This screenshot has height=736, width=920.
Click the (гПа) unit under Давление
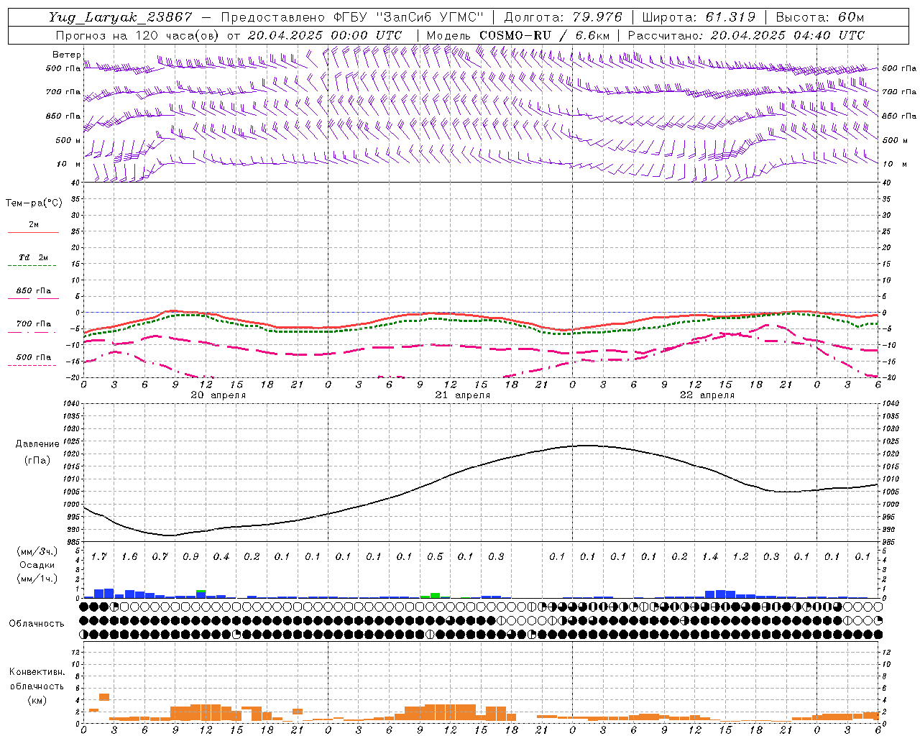[37, 460]
